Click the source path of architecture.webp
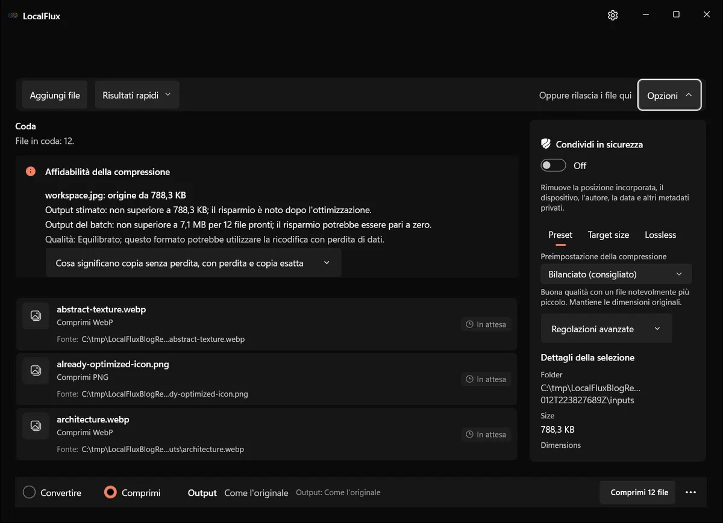This screenshot has width=723, height=523. pyautogui.click(x=163, y=449)
